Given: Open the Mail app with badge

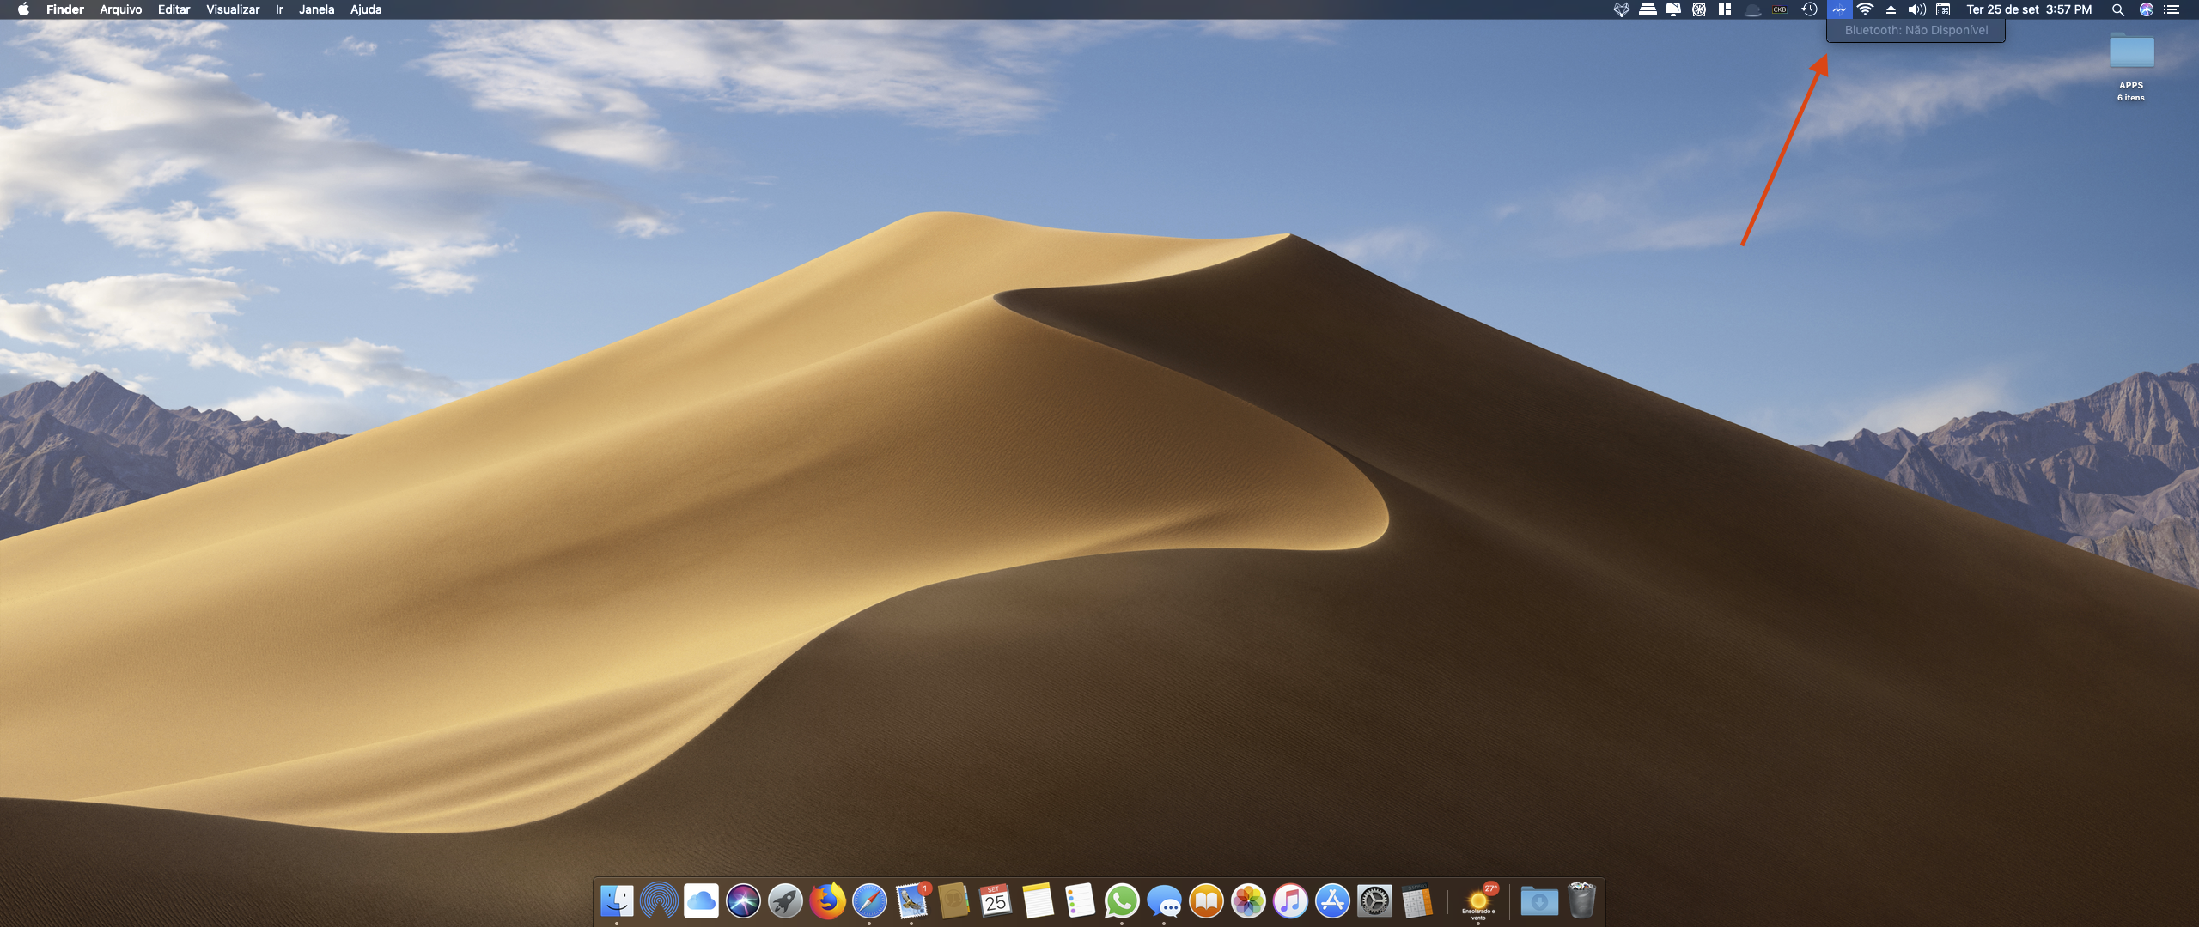Looking at the screenshot, I should tap(911, 901).
